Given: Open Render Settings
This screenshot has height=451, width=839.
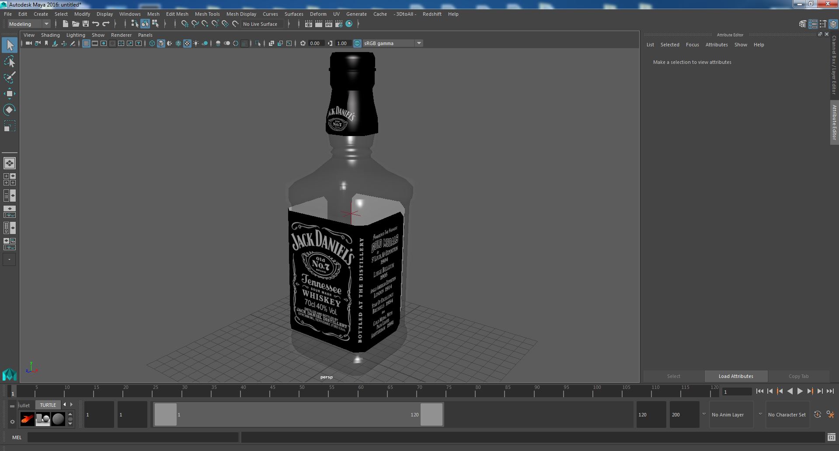Looking at the screenshot, I should 338,24.
